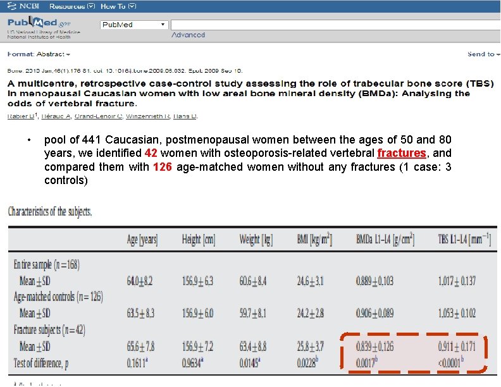
Task: Click the 'BMI [kg/m²]' column header
Action: 314,239
